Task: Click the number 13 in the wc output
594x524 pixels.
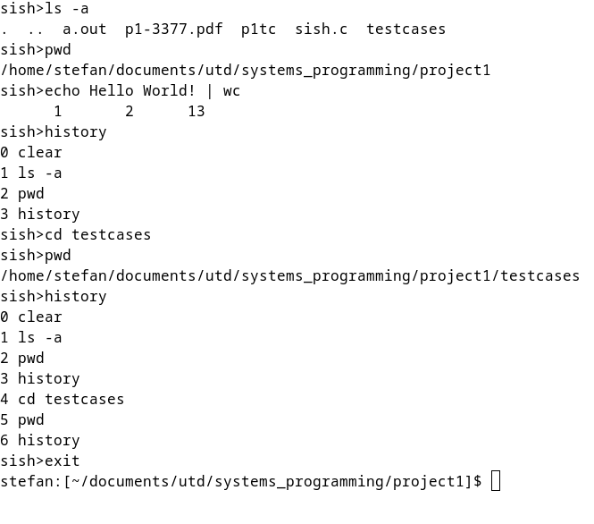Action: [x=197, y=111]
